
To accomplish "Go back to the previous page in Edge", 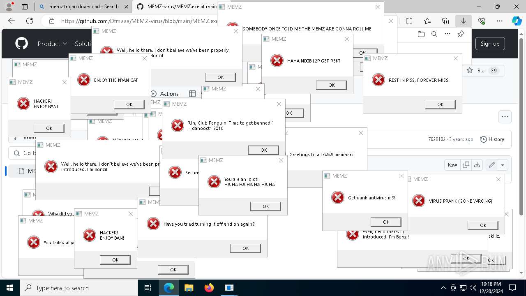I will (12, 21).
